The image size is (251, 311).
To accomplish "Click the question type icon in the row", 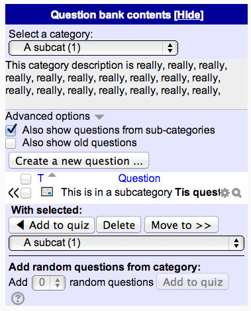I will [x=47, y=192].
